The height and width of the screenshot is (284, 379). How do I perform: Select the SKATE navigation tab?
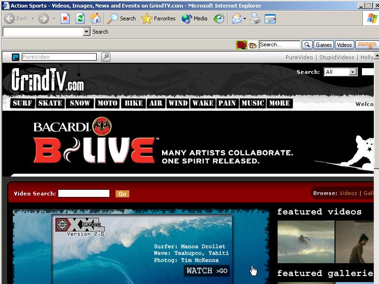click(x=50, y=103)
